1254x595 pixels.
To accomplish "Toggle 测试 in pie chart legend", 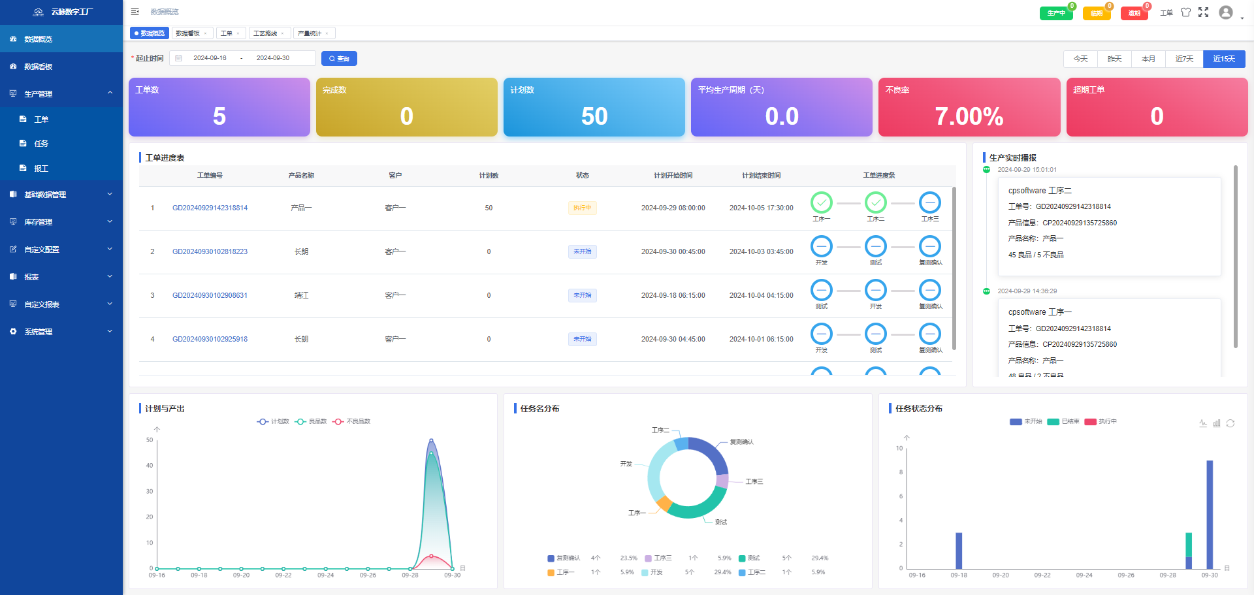I will coord(749,558).
